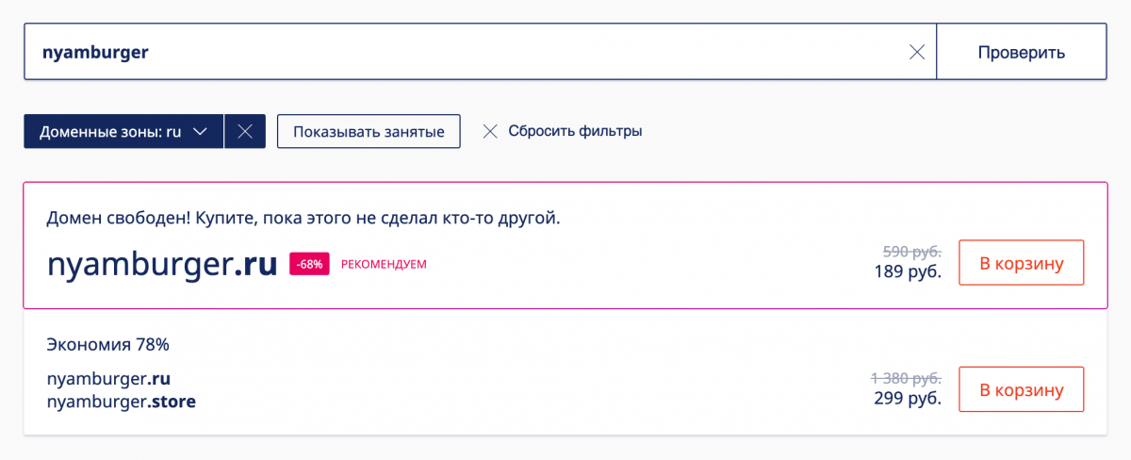Clear the nyamburger search text
This screenshot has height=460, width=1131.
pos(916,53)
